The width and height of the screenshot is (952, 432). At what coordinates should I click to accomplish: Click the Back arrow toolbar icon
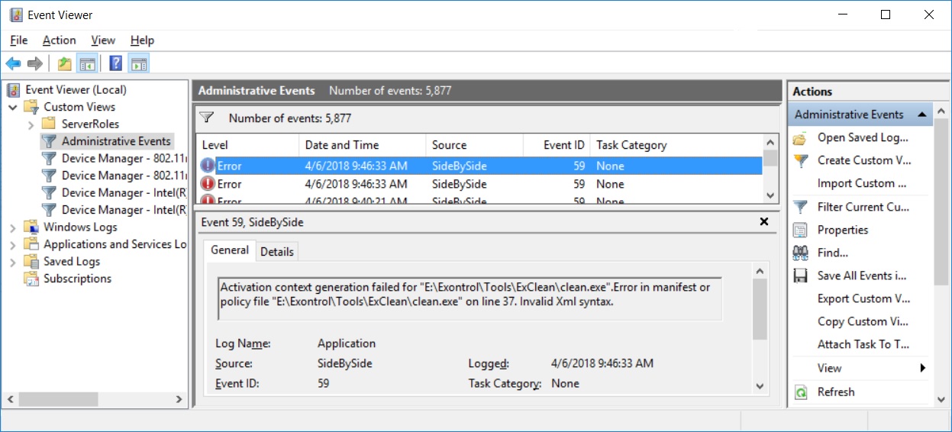click(x=13, y=63)
